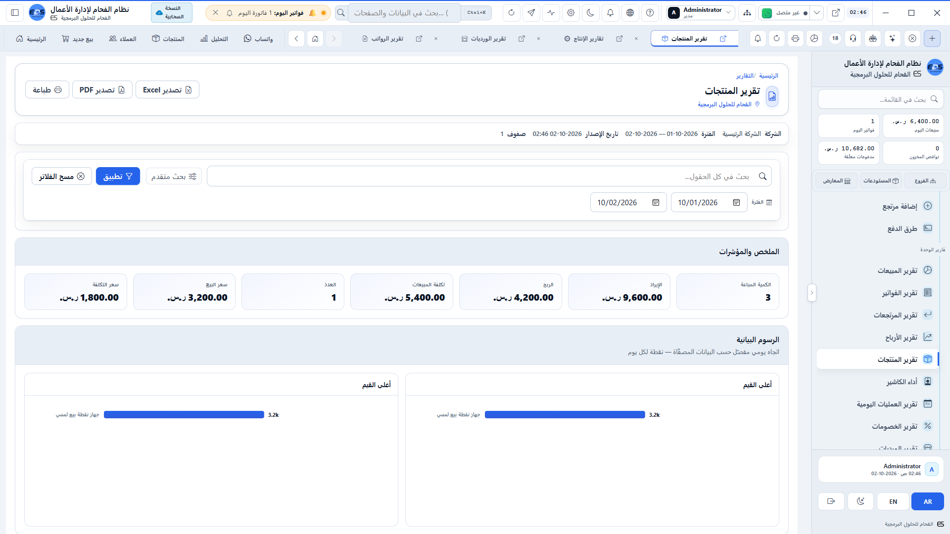Focus the بحث في كل الحقول search field
This screenshot has width=950, height=534.
tap(489, 176)
